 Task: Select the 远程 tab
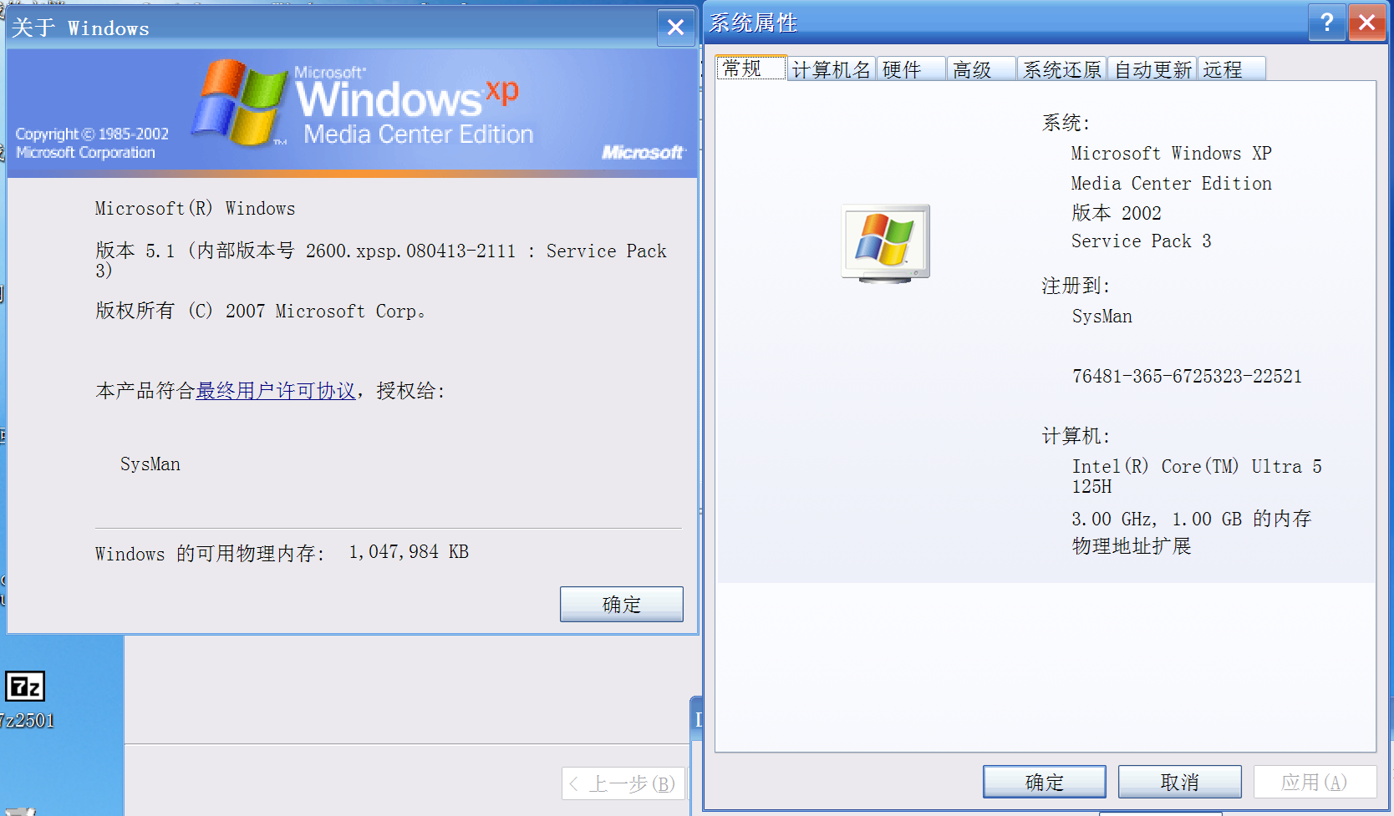1232,69
